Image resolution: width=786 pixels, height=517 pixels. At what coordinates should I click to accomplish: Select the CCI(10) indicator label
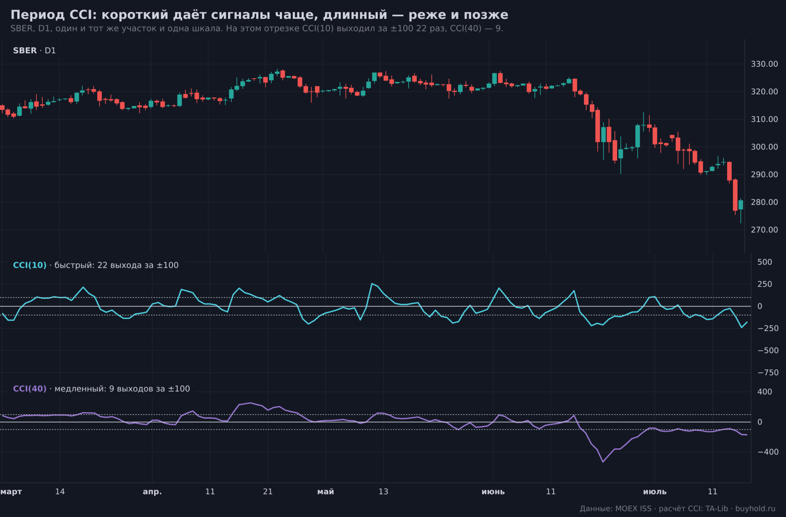click(x=30, y=265)
